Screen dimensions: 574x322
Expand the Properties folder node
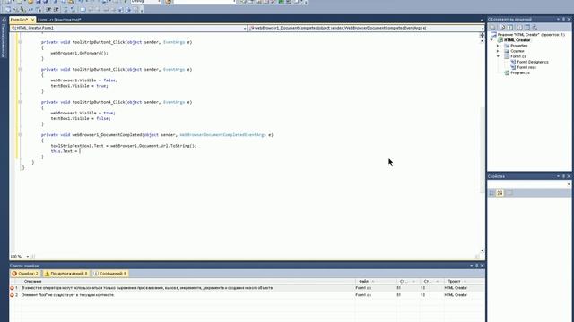pos(498,46)
